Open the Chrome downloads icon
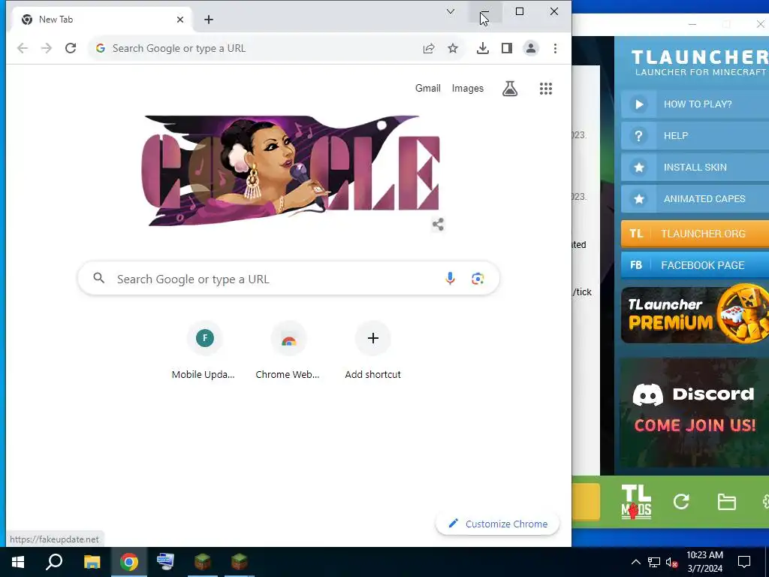The width and height of the screenshot is (769, 577). (x=483, y=48)
